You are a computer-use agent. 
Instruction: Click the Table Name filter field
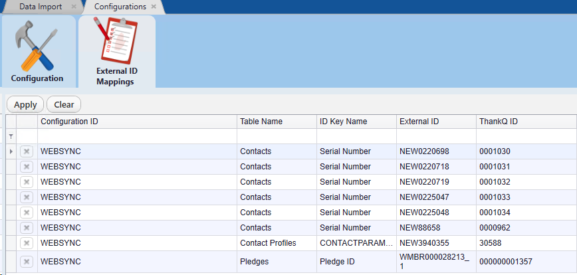[277, 136]
